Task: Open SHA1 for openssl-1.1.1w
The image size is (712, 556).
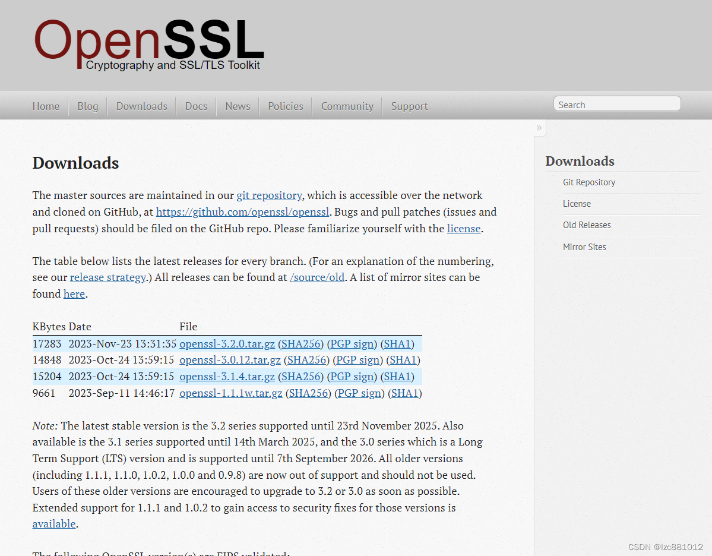Action: point(404,393)
